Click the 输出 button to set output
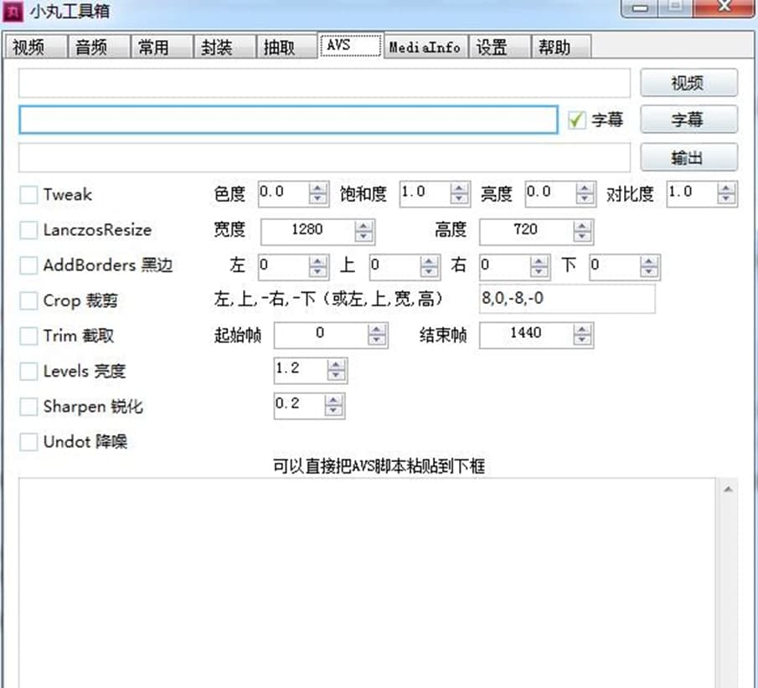Image resolution: width=758 pixels, height=688 pixels. point(688,157)
